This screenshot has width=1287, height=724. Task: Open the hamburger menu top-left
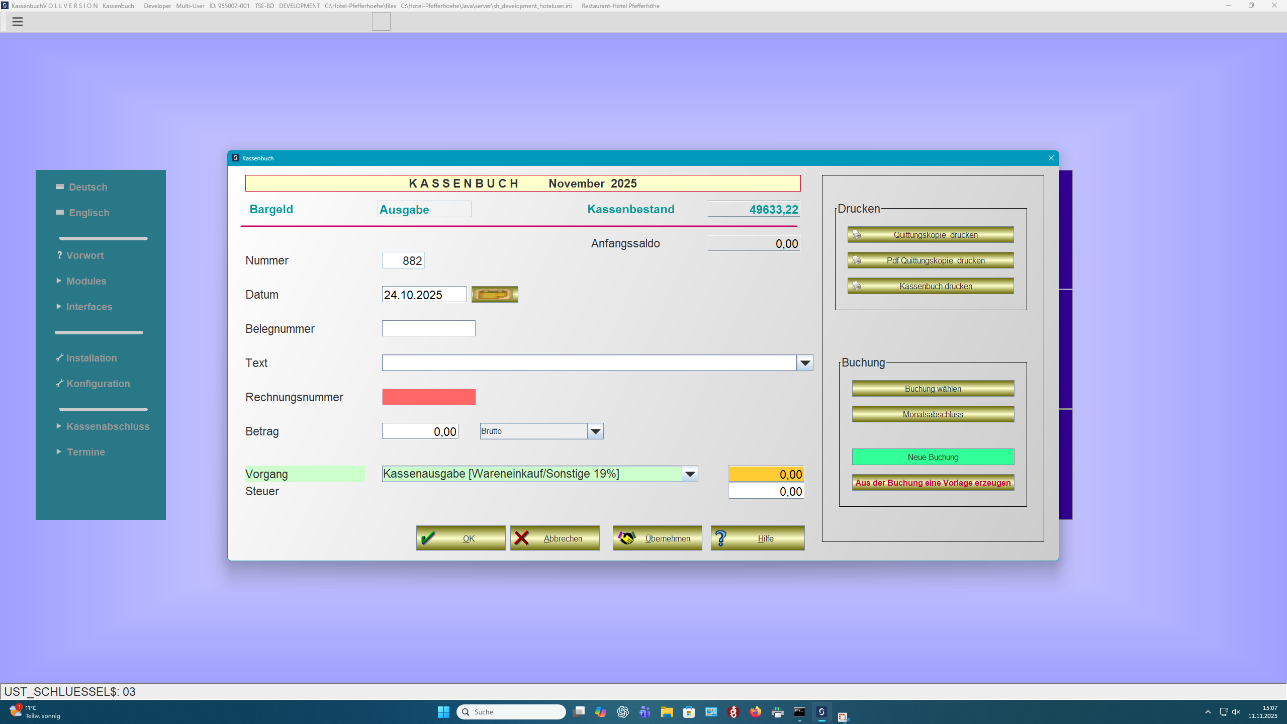tap(18, 22)
